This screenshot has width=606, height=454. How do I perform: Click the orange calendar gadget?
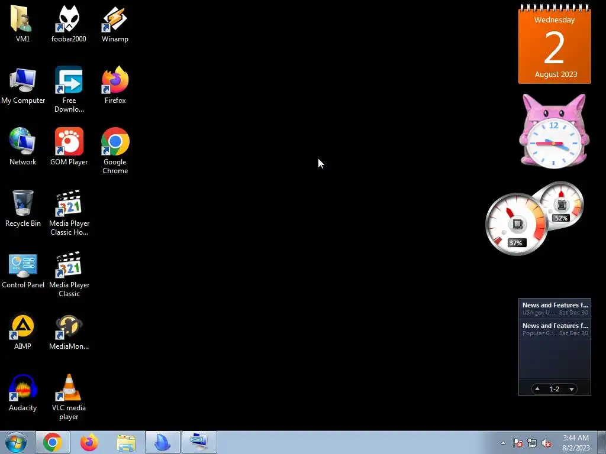pos(555,44)
